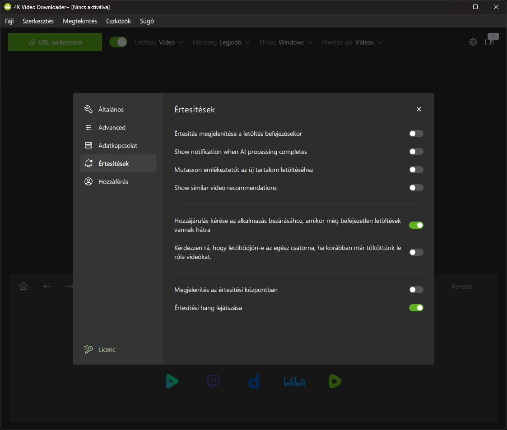Switch to the Adatkapcsolat section
Screen dimensions: 507x430
[x=118, y=146]
